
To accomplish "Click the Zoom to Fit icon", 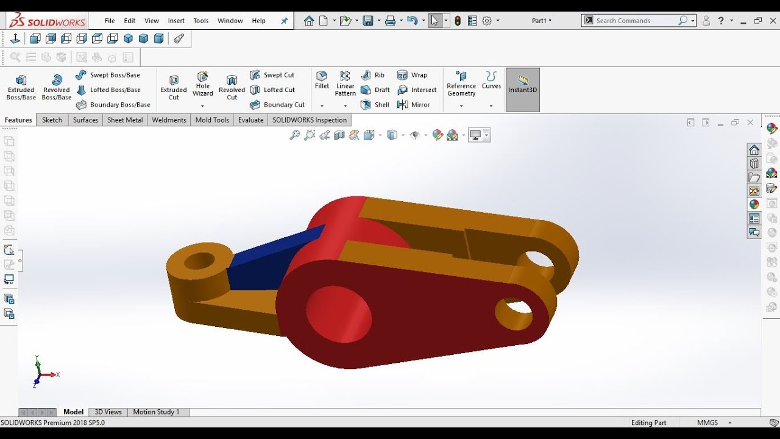I will pos(294,135).
